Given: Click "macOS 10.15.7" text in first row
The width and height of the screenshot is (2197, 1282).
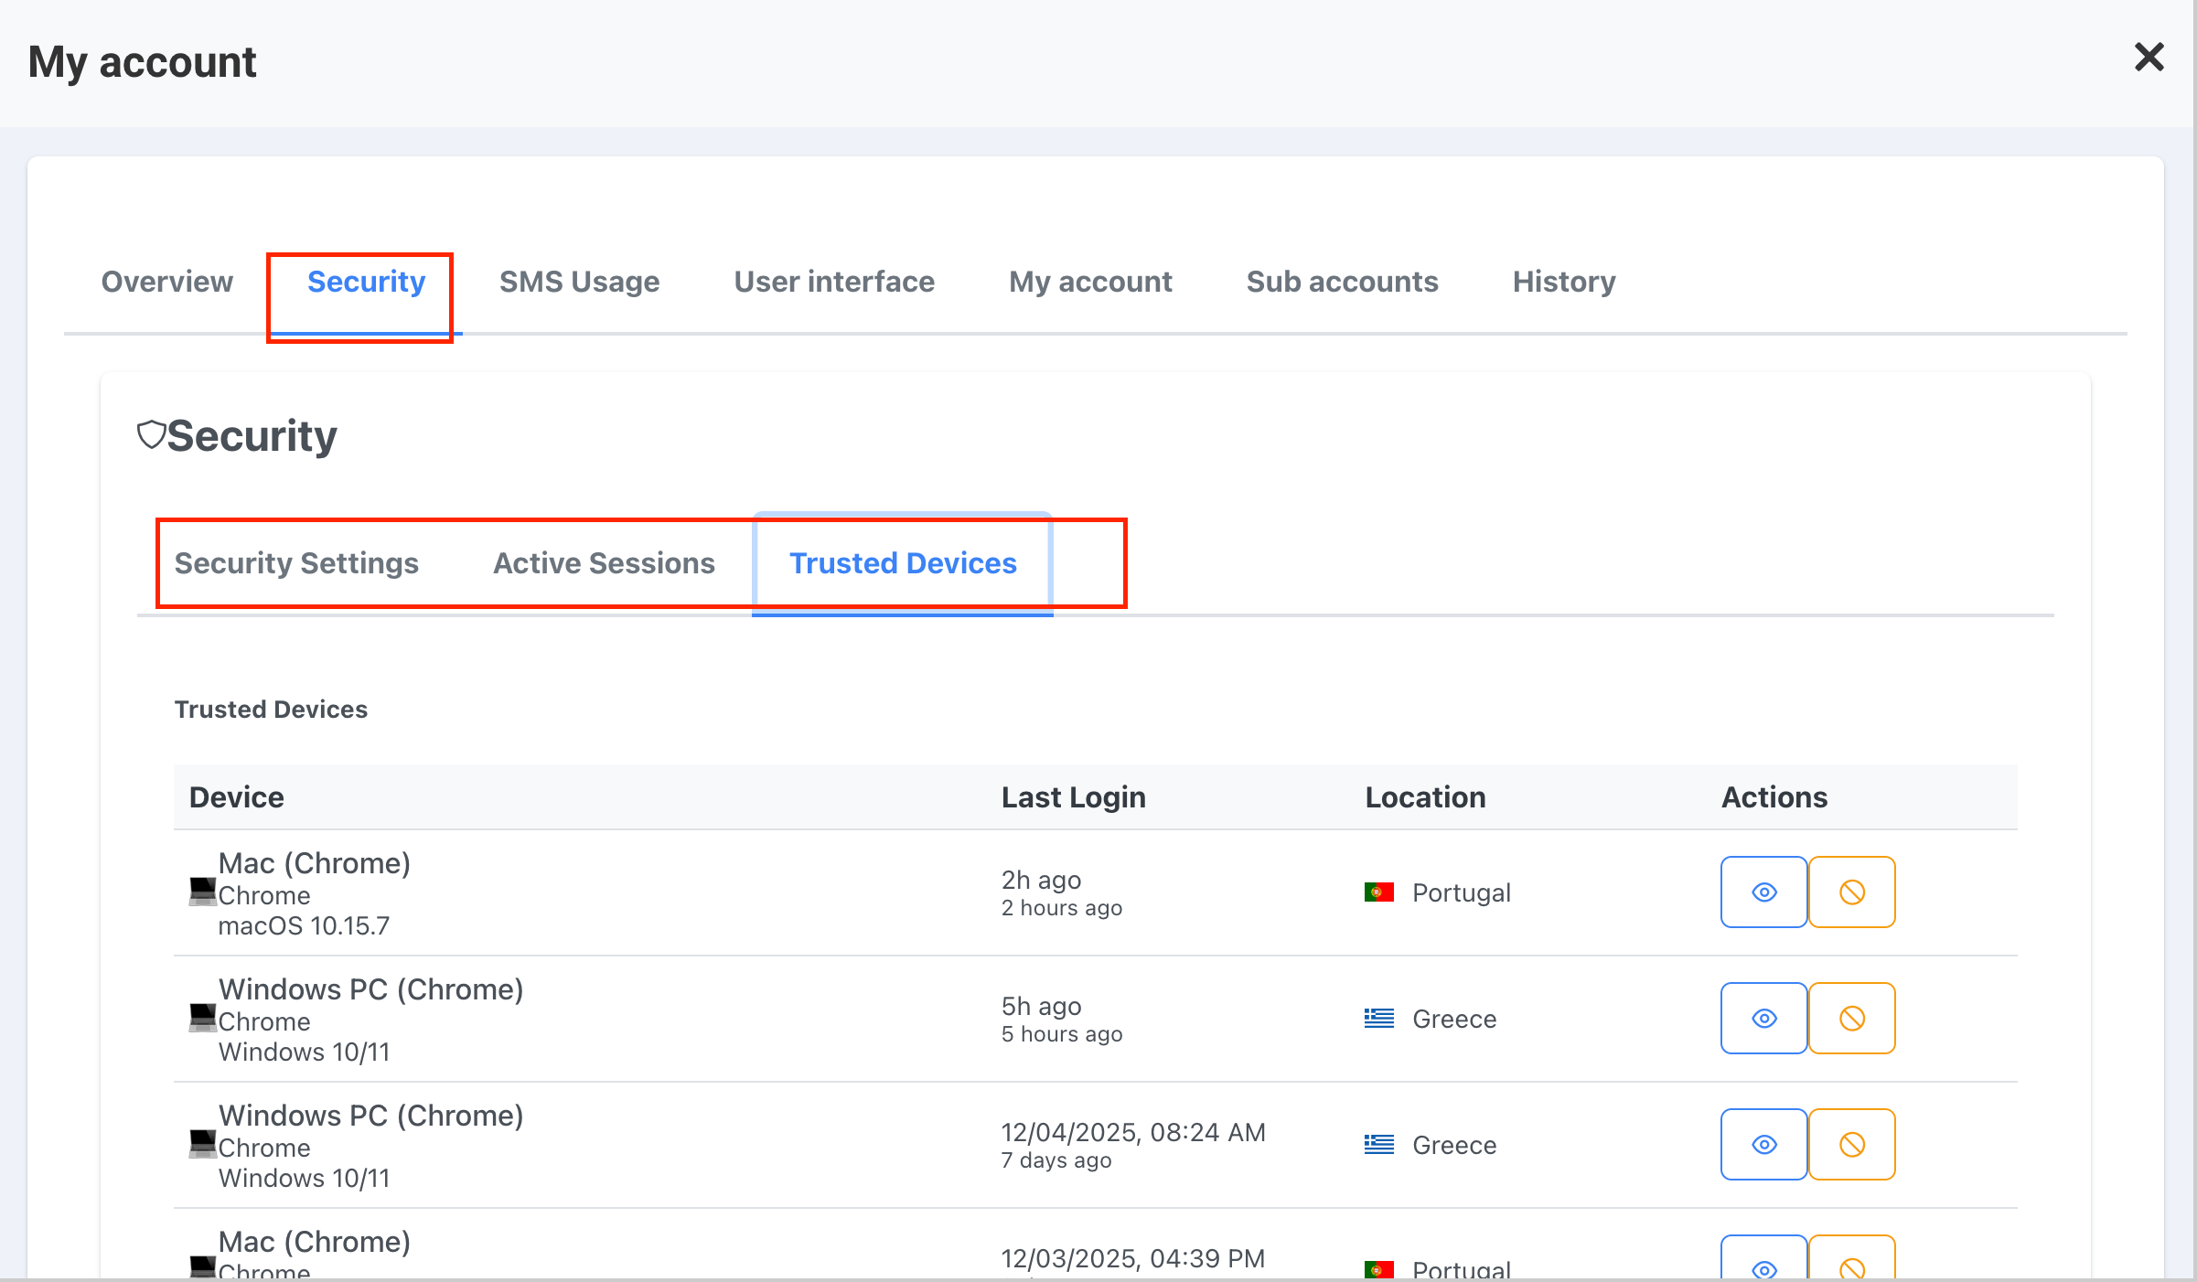Looking at the screenshot, I should click(304, 926).
